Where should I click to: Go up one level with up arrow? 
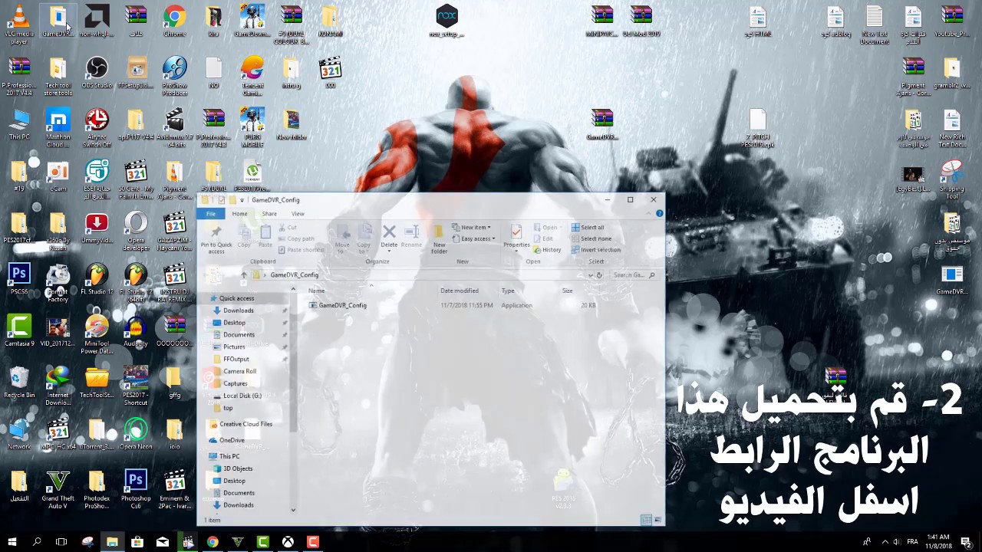[244, 274]
